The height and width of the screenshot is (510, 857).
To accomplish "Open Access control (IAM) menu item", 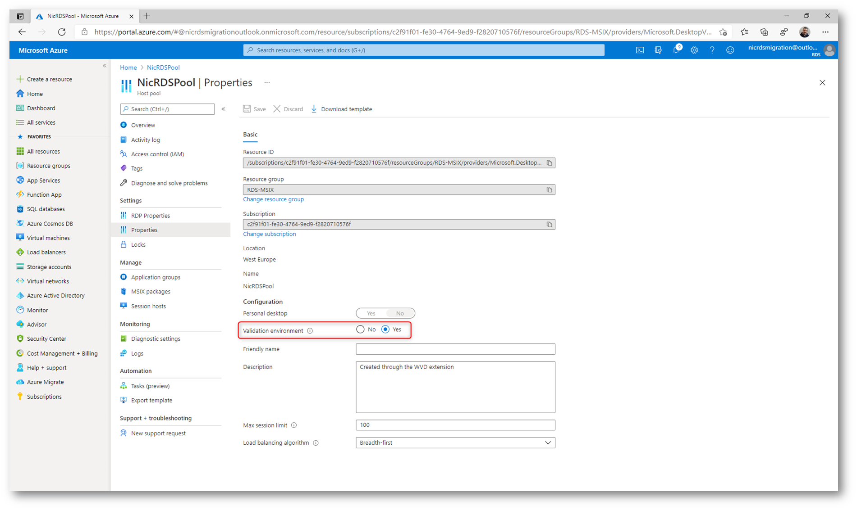I will coord(157,154).
